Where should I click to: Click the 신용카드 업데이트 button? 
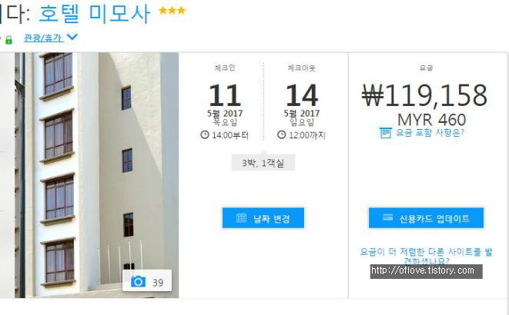tap(426, 218)
